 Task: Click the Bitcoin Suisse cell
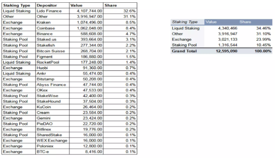50,51
